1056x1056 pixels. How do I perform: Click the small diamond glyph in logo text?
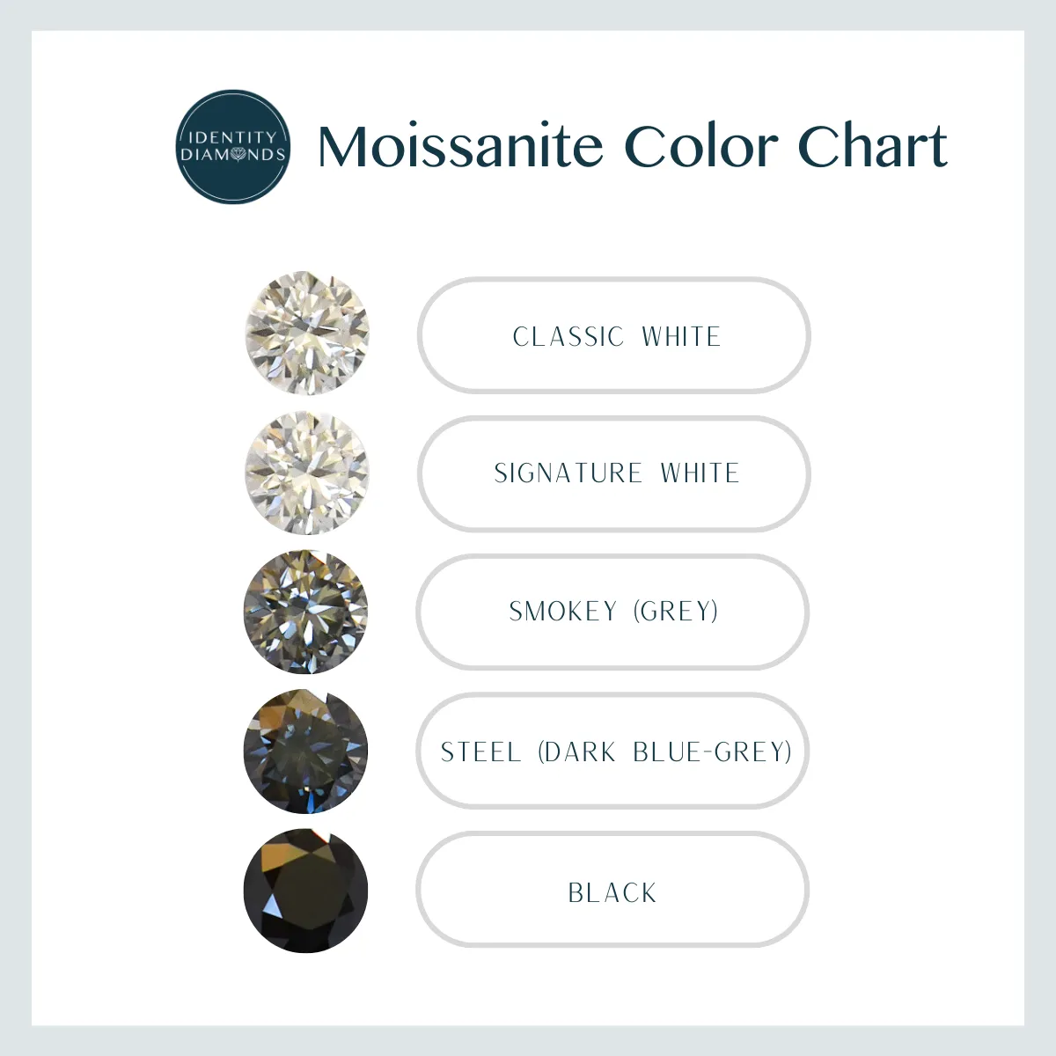point(238,155)
